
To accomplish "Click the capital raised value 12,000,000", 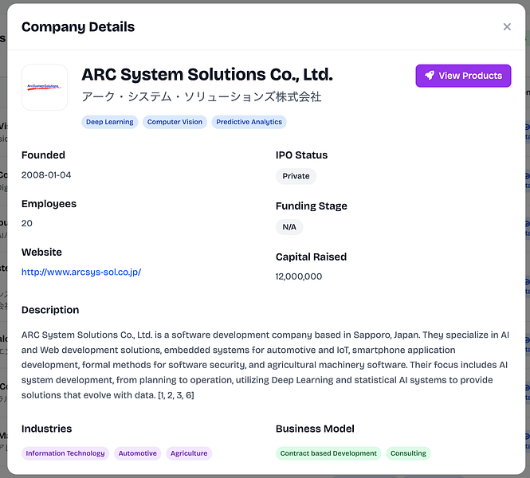I will point(299,276).
